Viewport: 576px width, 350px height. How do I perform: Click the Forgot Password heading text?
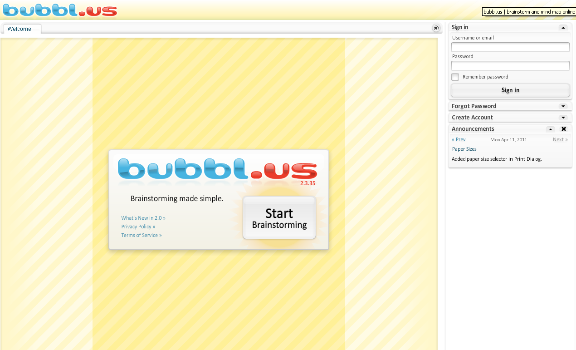[474, 106]
